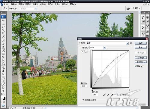Open the Navigator panel sun-wheel icon

point(147,17)
